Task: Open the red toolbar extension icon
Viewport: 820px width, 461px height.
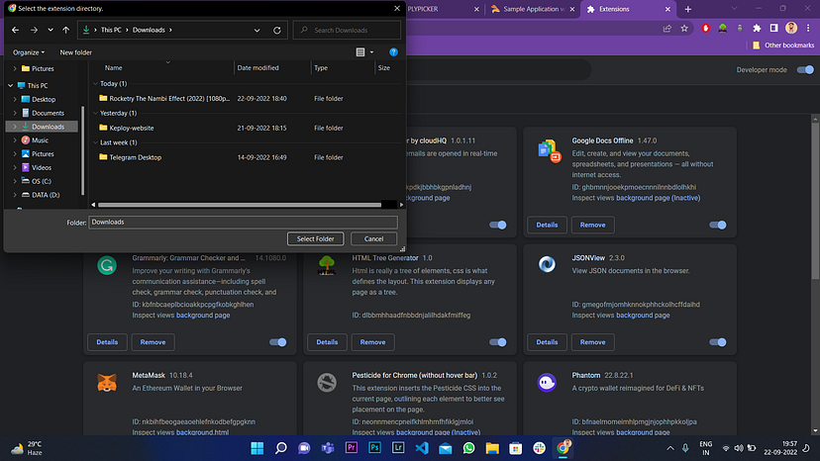Action: click(705, 29)
